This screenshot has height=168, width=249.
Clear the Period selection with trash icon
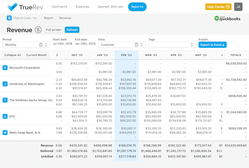tap(41, 45)
